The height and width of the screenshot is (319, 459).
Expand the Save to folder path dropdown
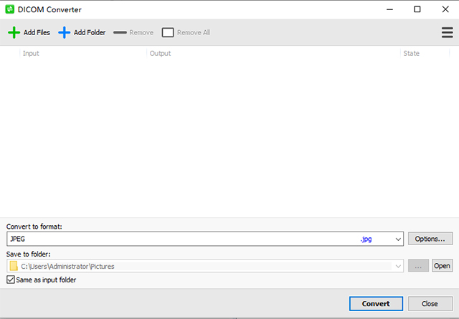(x=398, y=266)
